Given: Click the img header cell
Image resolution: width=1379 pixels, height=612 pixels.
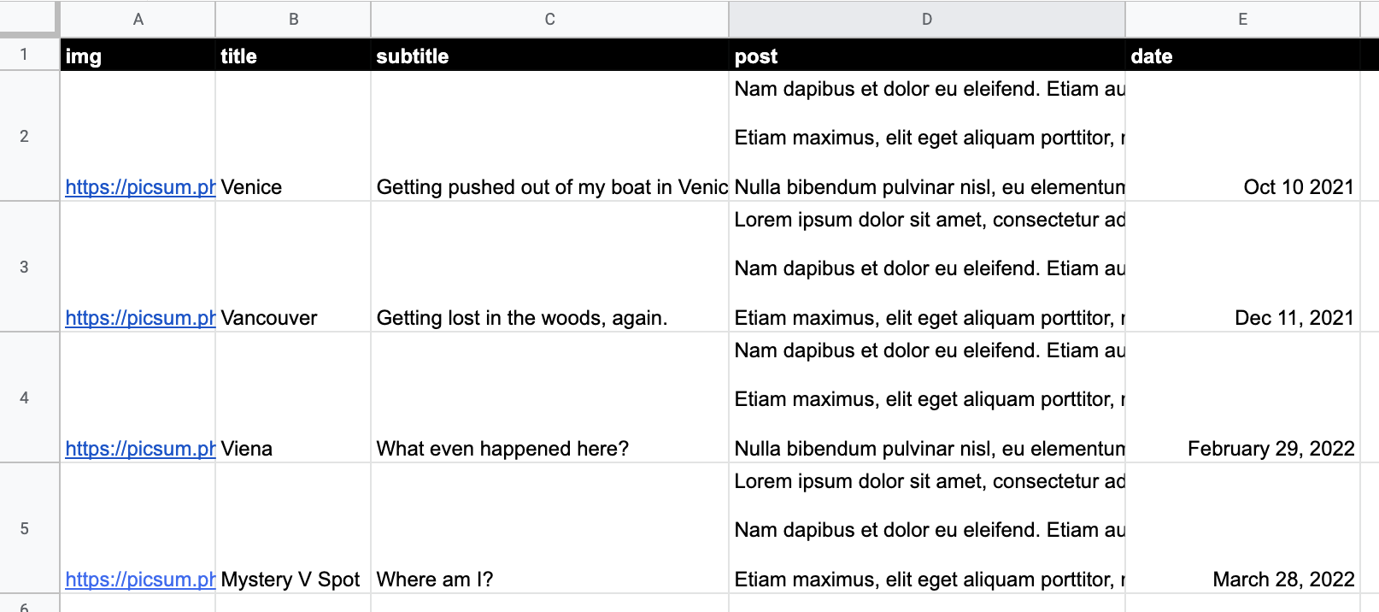Looking at the screenshot, I should [x=138, y=56].
